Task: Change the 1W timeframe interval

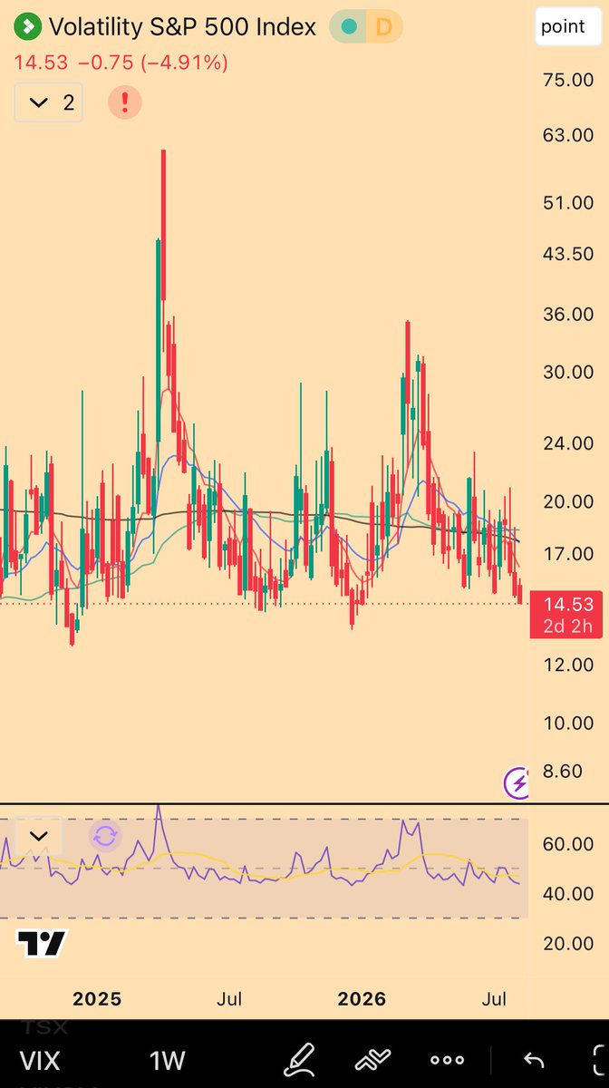Action: [168, 1059]
